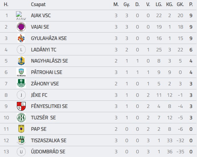The width and height of the screenshot is (197, 157).
Task: Open the Pátroha football logo
Action: pos(21,72)
